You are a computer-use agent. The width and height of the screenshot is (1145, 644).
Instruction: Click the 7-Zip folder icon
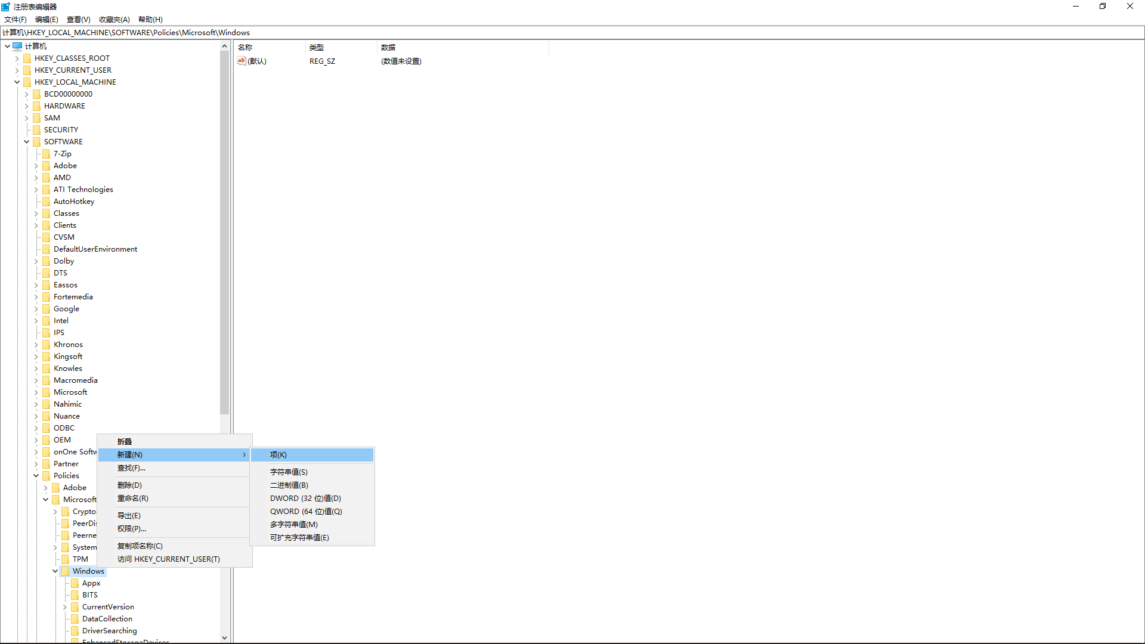[47, 153]
